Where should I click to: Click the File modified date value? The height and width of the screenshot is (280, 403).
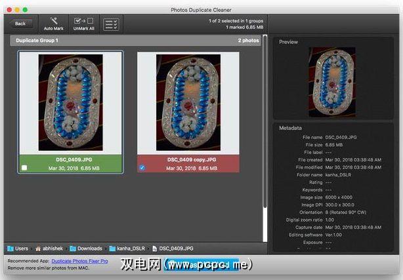(x=353, y=167)
